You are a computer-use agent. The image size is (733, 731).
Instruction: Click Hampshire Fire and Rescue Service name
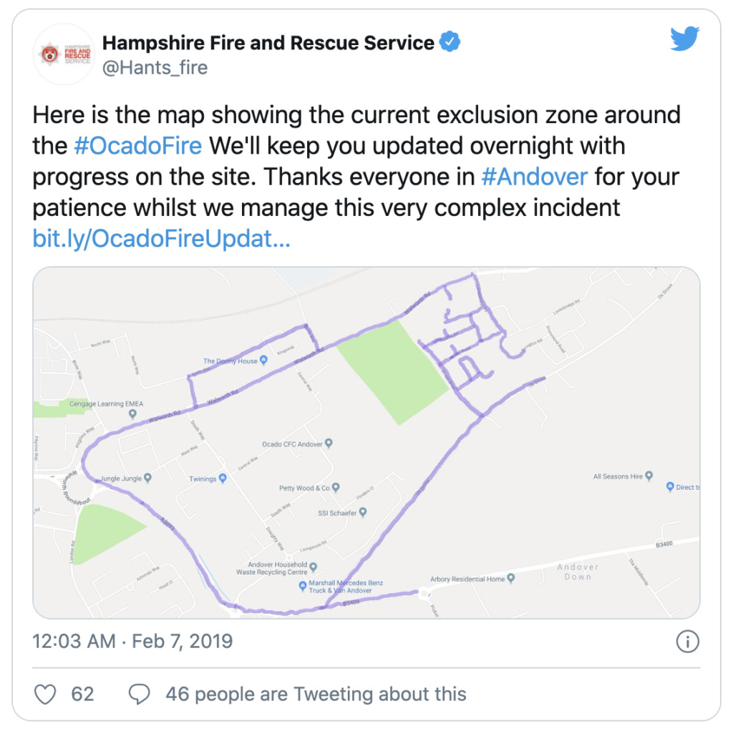[268, 42]
